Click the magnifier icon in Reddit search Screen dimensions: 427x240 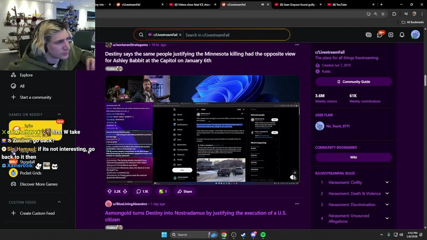141,35
